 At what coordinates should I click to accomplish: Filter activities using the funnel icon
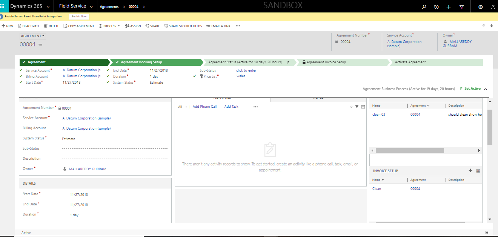tap(357, 107)
